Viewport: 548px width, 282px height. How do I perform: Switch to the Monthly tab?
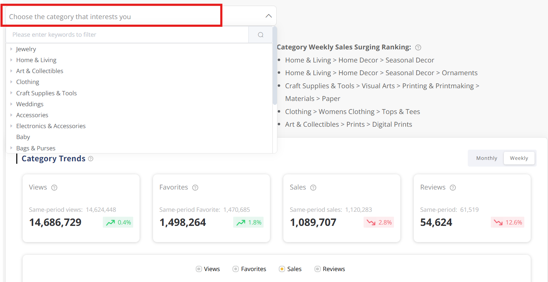486,158
